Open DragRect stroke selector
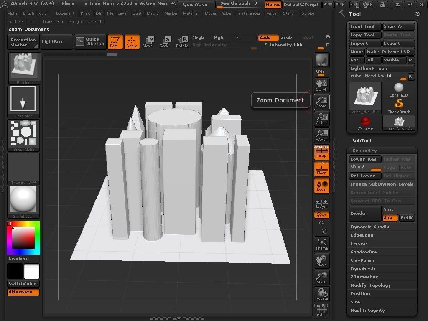 click(23, 102)
